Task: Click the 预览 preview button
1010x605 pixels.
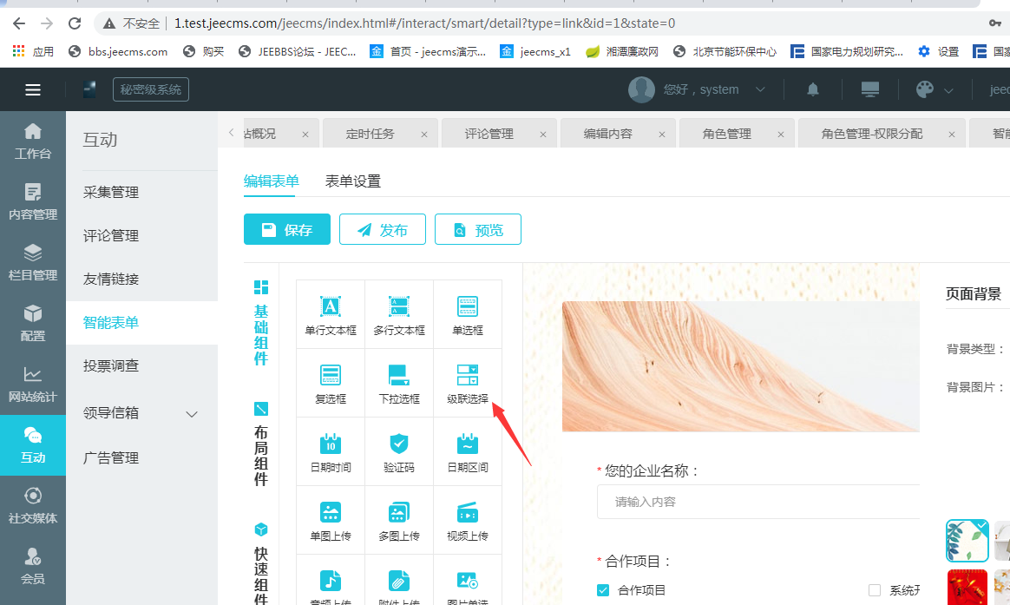Action: [478, 229]
